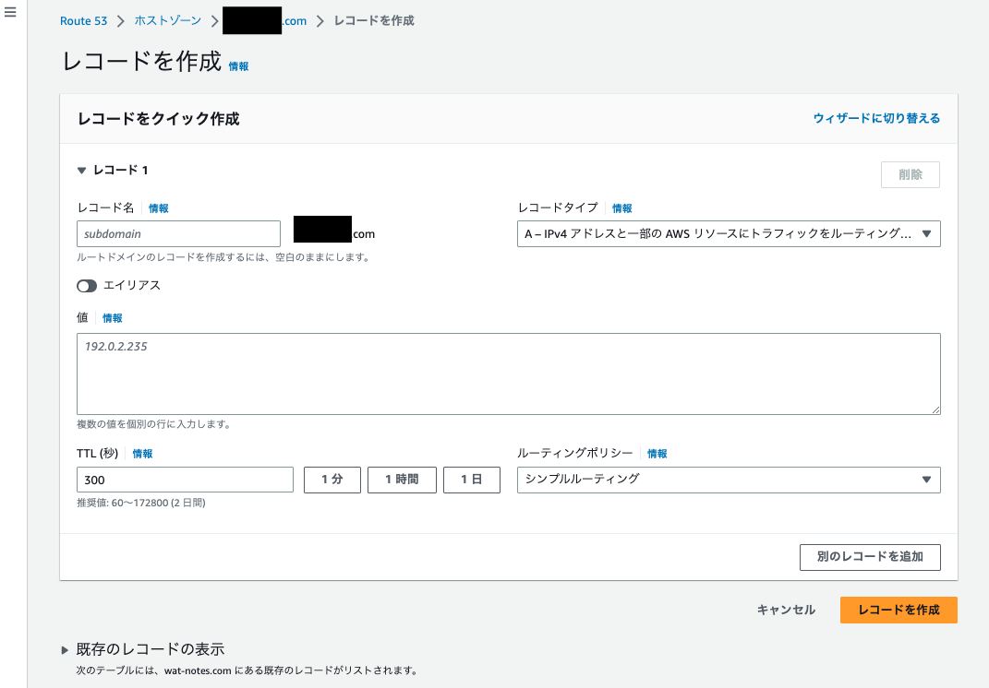The height and width of the screenshot is (688, 989).
Task: Click the レコードを作成 orange button
Action: [898, 610]
